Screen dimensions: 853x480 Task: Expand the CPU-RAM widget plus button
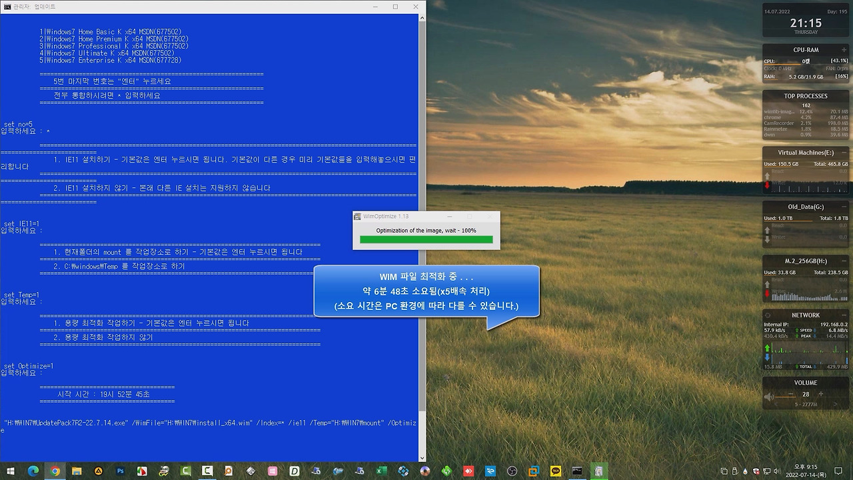click(x=844, y=50)
